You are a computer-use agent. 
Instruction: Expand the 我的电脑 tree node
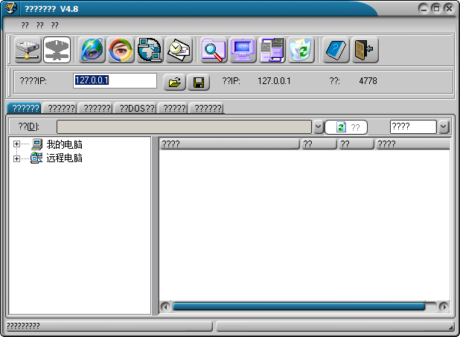[16, 144]
